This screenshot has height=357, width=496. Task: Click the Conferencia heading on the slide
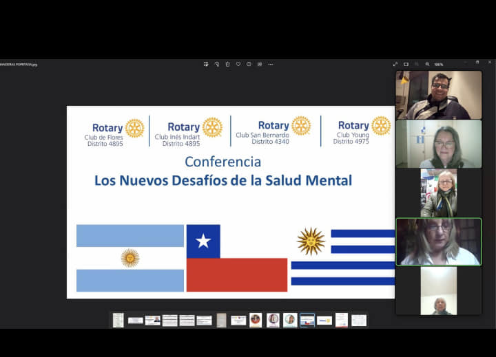(223, 162)
